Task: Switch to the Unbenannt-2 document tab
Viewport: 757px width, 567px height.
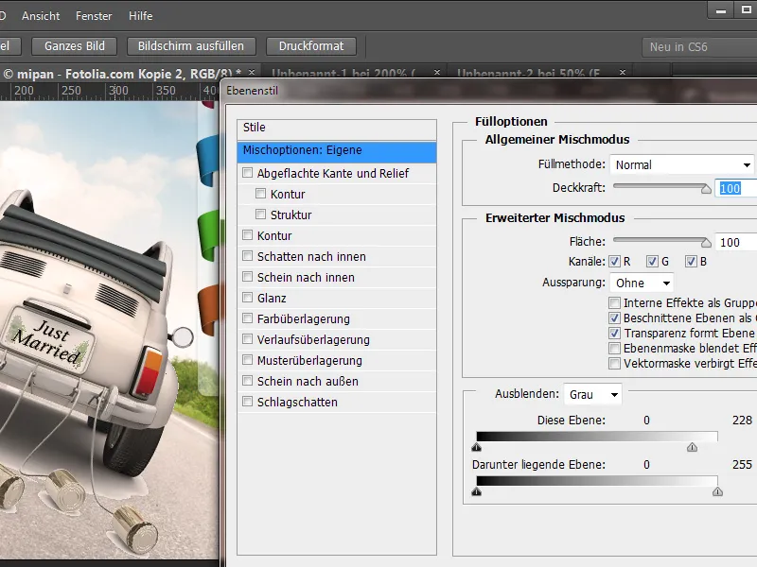Action: (529, 74)
